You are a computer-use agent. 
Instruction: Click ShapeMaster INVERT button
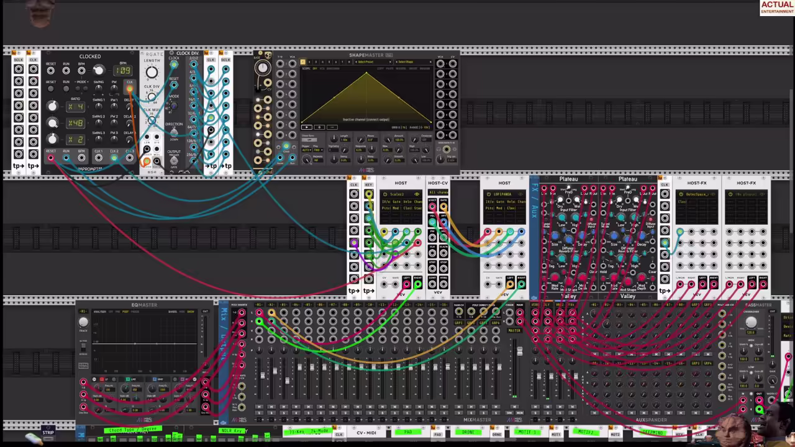pyautogui.click(x=413, y=68)
